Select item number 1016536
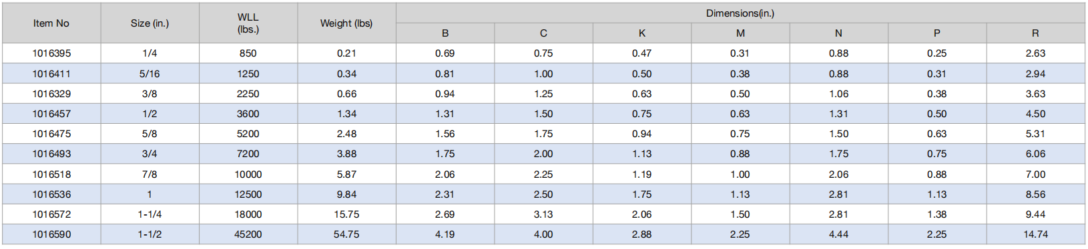This screenshot has height=249, width=1088. (x=51, y=194)
